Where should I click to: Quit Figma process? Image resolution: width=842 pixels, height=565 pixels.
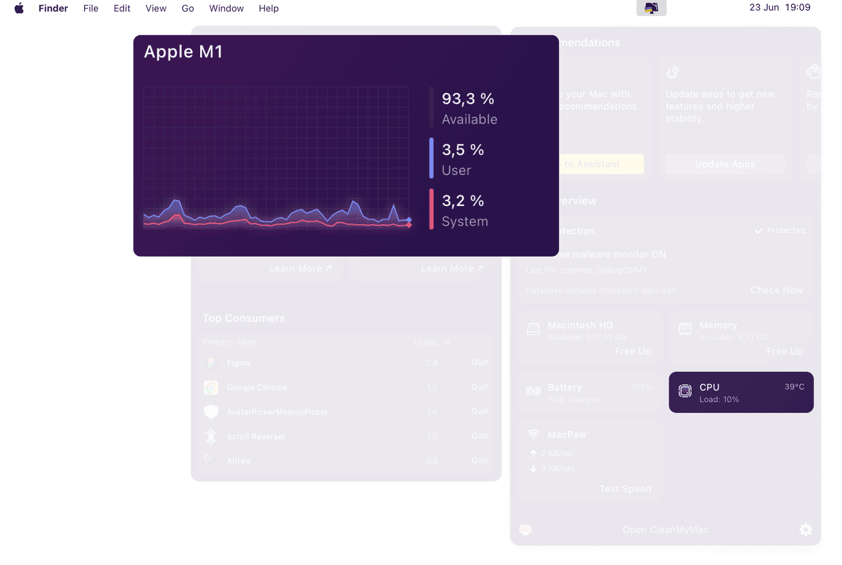(479, 362)
